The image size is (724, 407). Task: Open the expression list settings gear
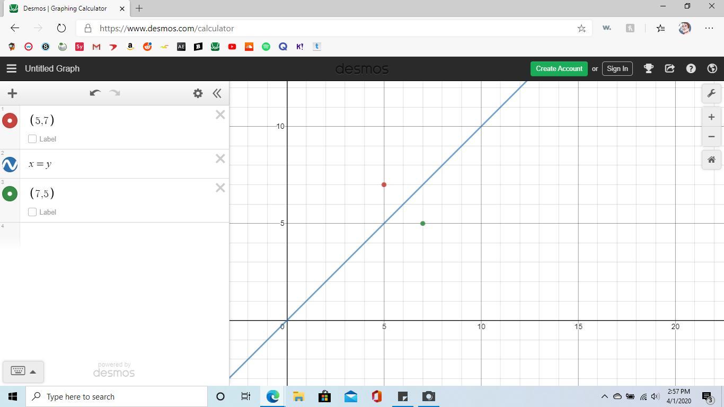click(198, 93)
